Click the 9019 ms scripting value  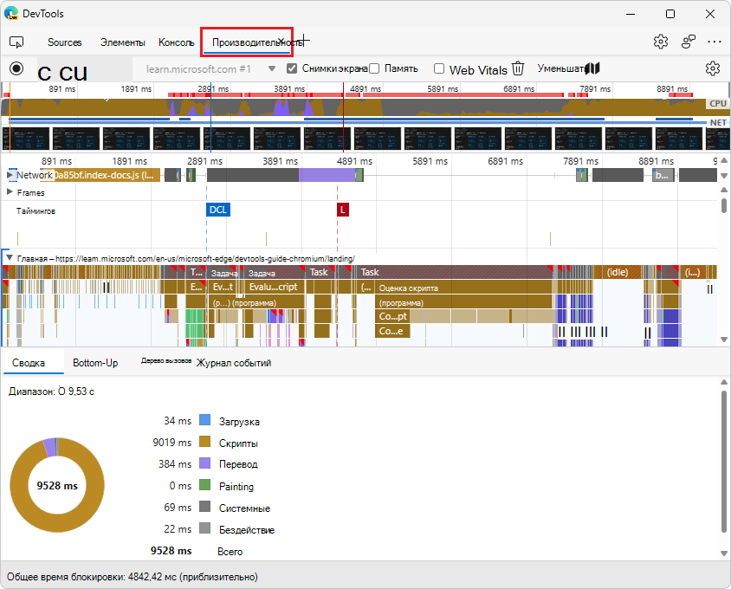point(172,442)
